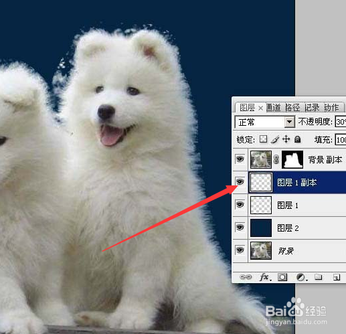Open the 动作 tab
The height and width of the screenshot is (334, 346).
331,108
